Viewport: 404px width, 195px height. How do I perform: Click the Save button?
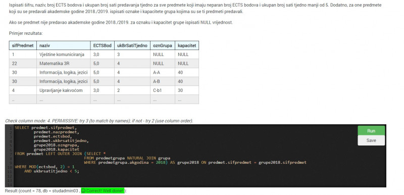(371, 140)
